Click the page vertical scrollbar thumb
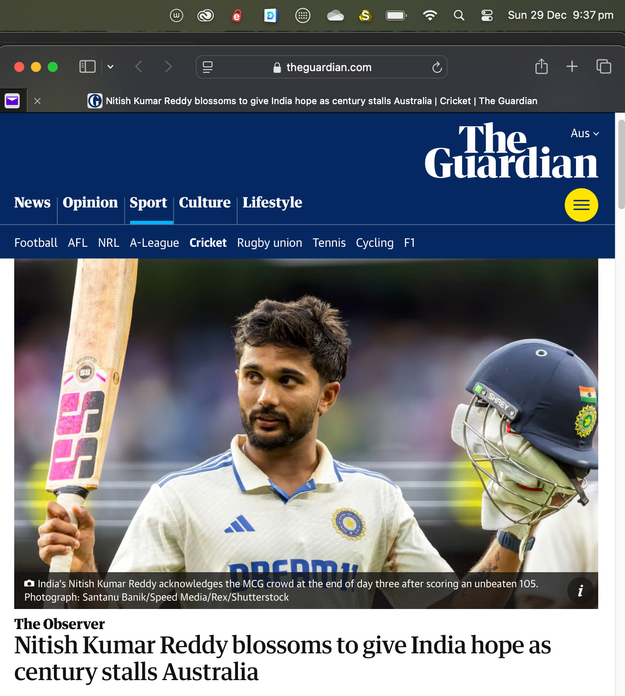Screen dimensions: 625x696 (x=621, y=164)
